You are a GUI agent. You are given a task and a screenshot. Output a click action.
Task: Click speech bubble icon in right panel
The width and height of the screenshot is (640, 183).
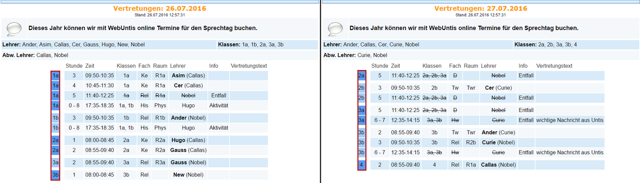(x=335, y=29)
